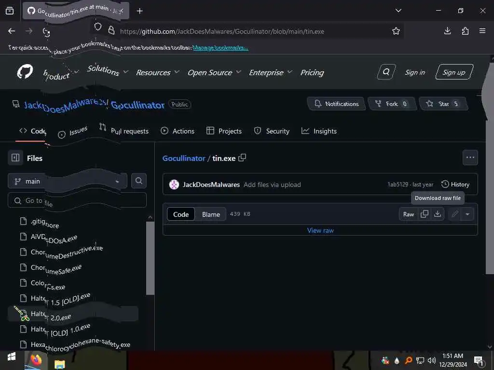Image resolution: width=494 pixels, height=370 pixels.
Task: Collapse the file tree side panel
Action: click(15, 158)
